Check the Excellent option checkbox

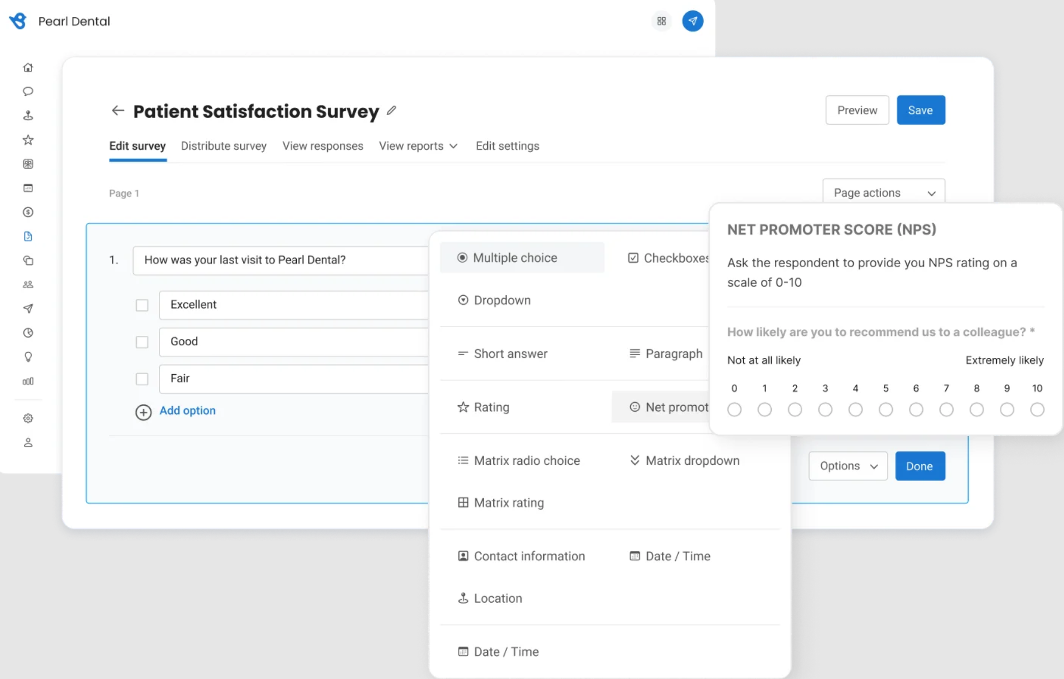coord(142,305)
